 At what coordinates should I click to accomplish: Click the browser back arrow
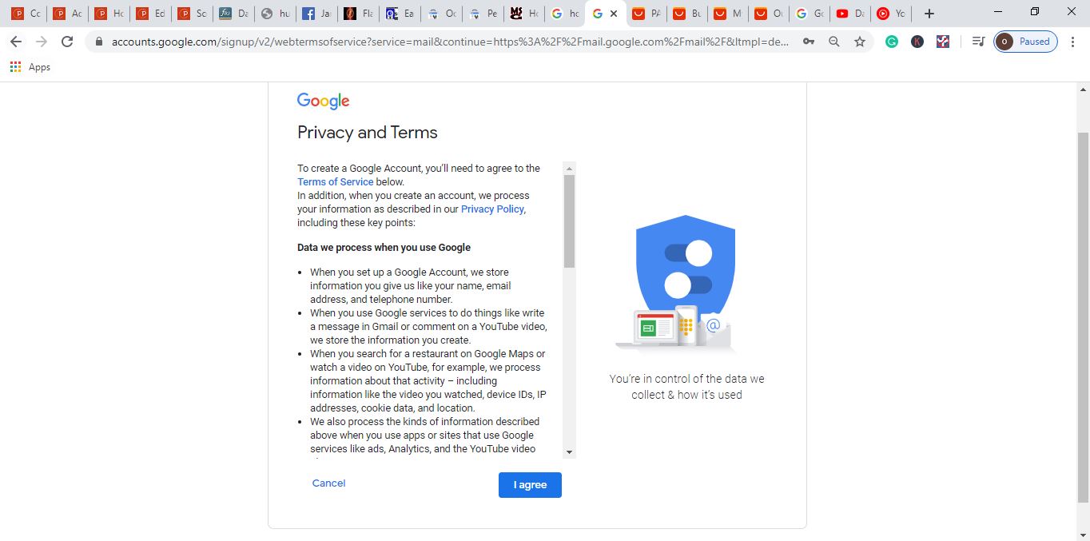coord(16,42)
